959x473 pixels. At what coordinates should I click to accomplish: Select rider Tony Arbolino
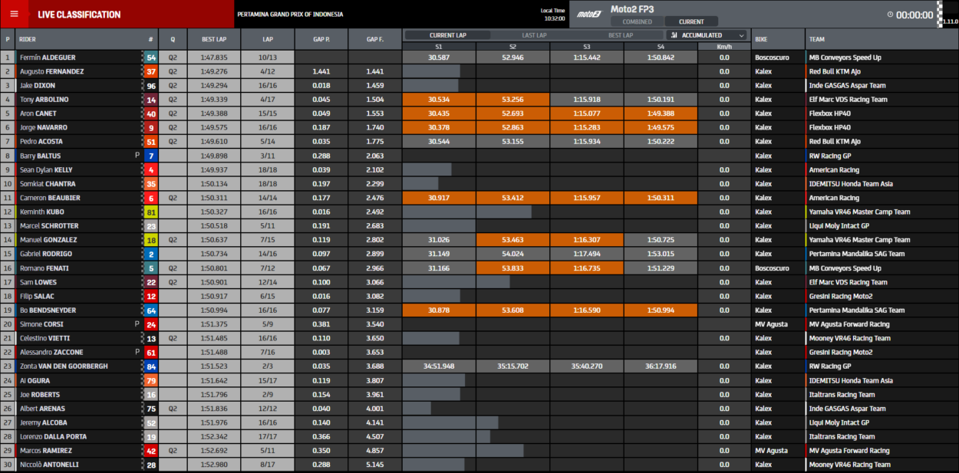point(45,100)
